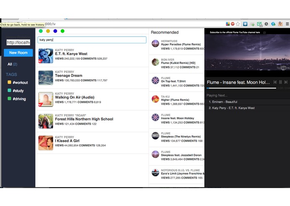Click the yellow circle above search
Image resolution: width=290 pixels, height=206 pixels.
click(48, 31)
